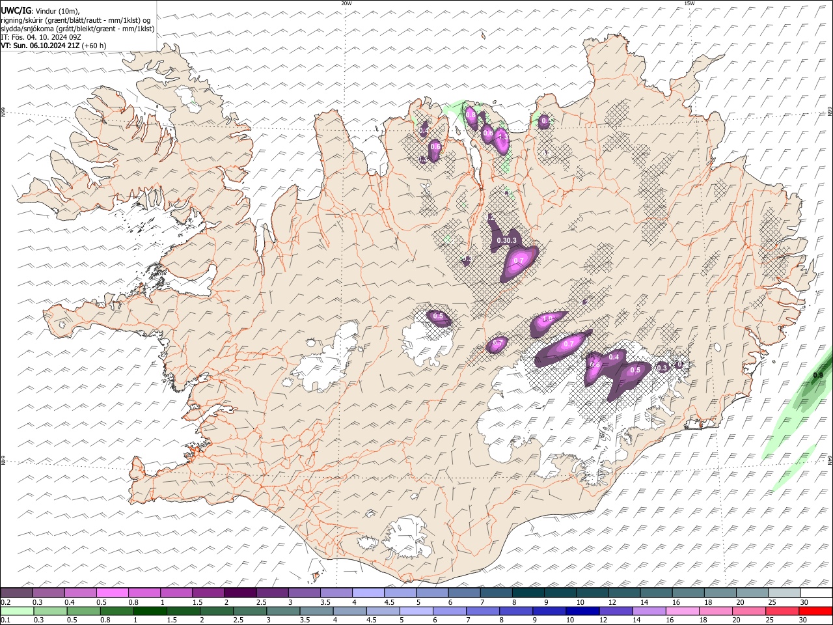Choose the dark 2 swatch on the snow legend row
This screenshot has width=833, height=625.
click(x=239, y=592)
